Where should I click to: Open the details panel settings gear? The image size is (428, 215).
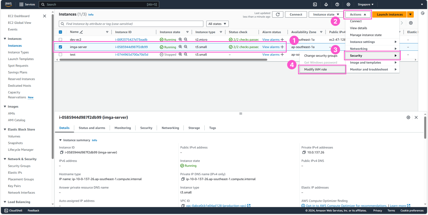pyautogui.click(x=408, y=117)
